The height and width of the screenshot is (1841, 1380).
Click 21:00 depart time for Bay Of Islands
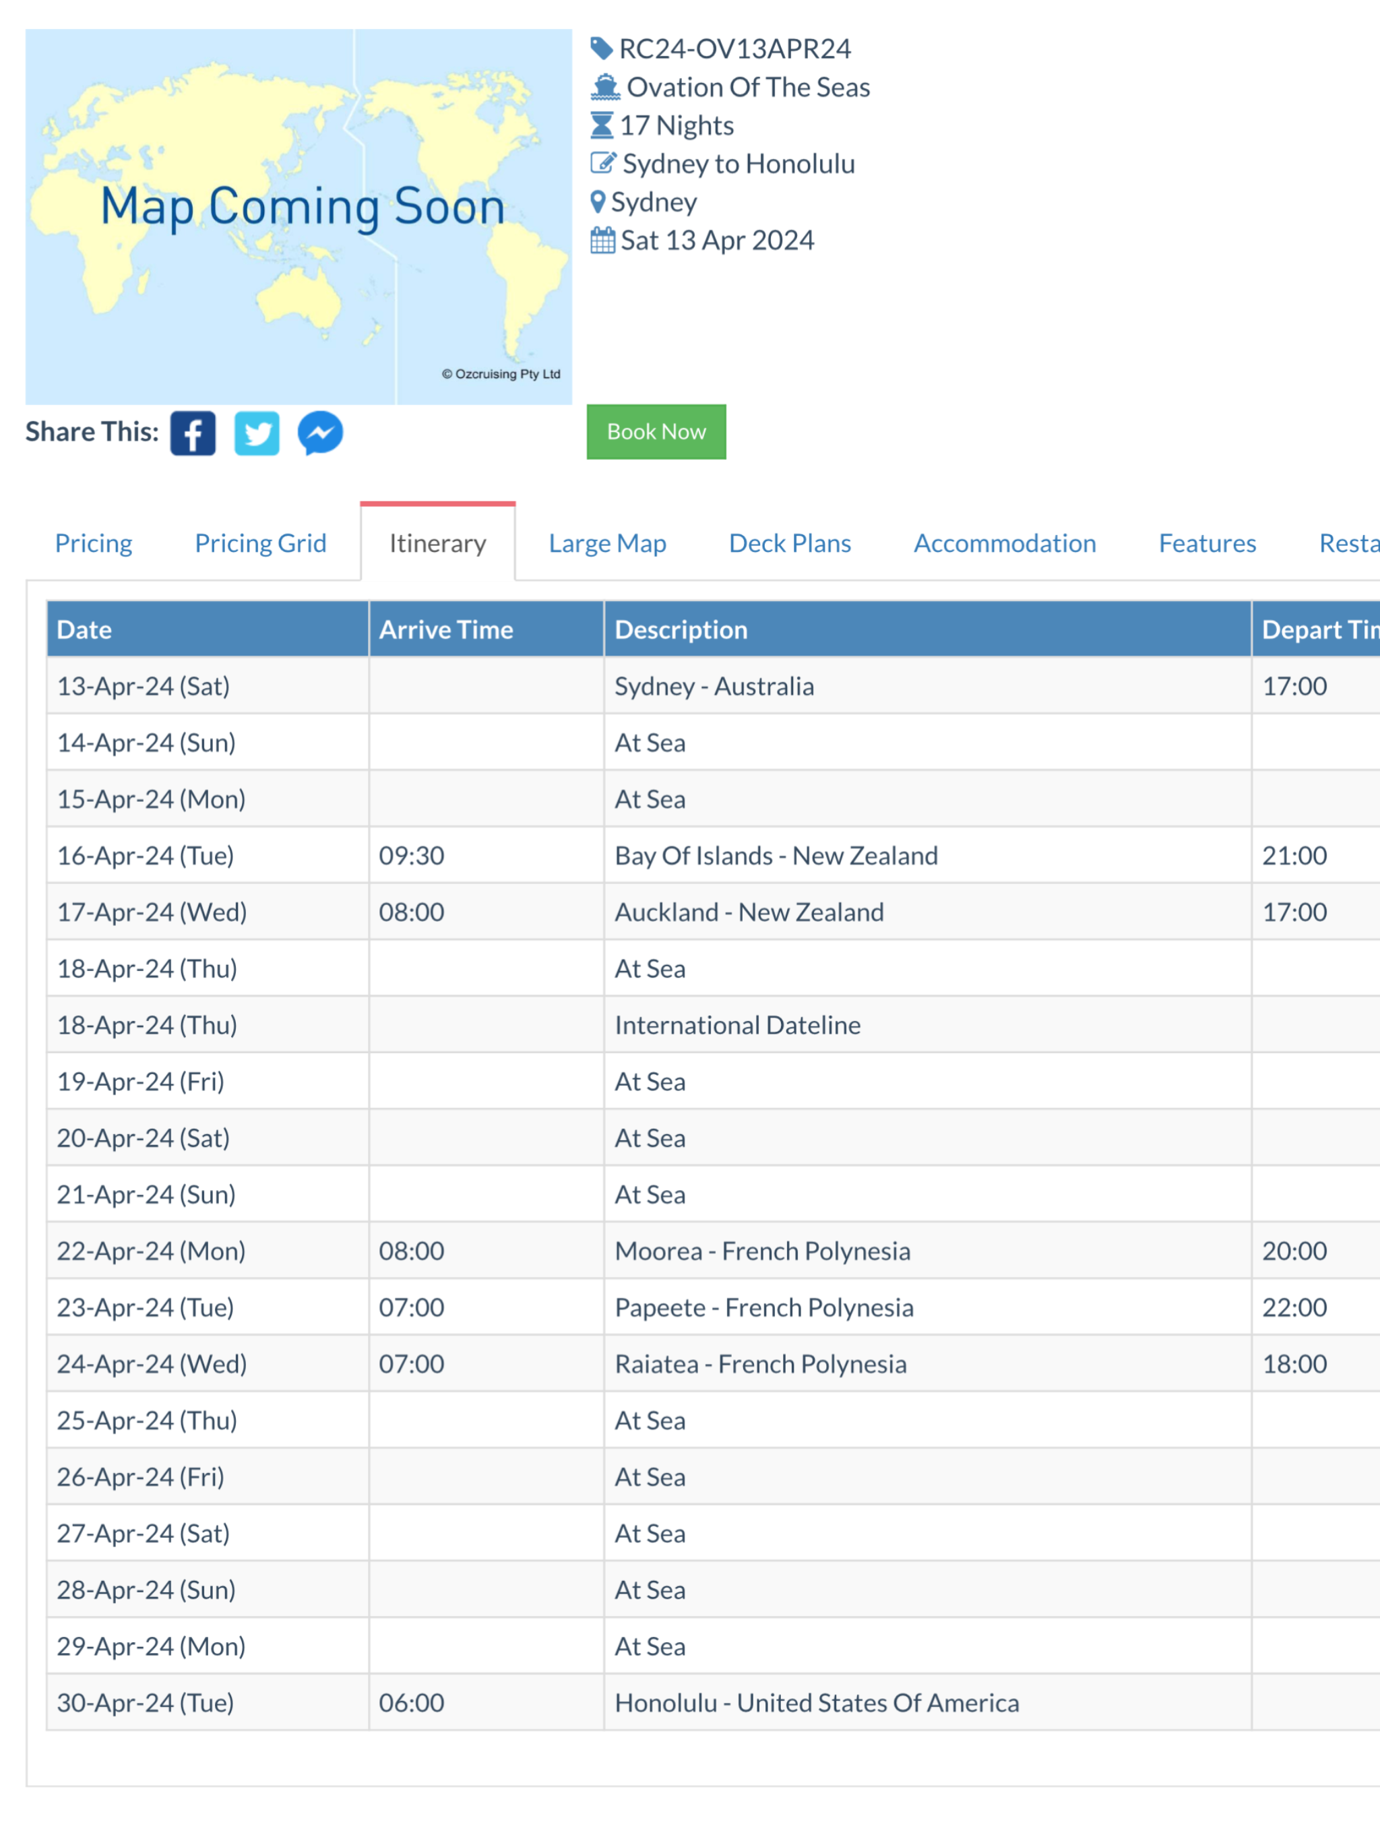click(1295, 856)
